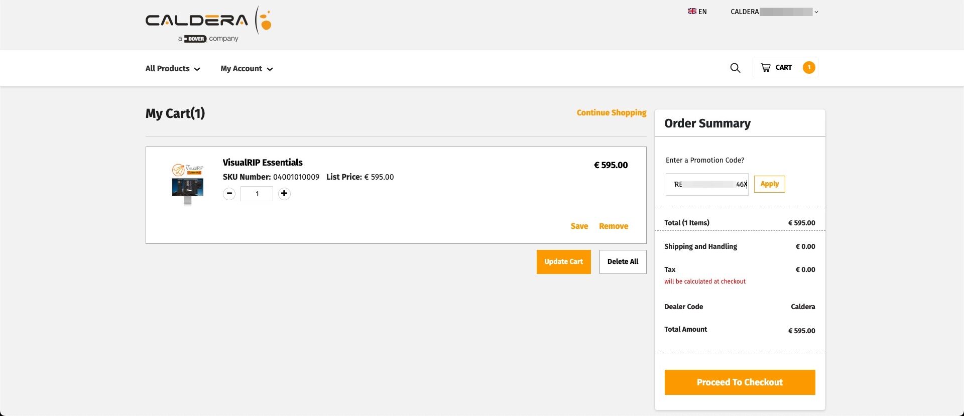Screen dimensions: 964x416
Task: Open the Caldera user account dropdown
Action: (x=774, y=12)
